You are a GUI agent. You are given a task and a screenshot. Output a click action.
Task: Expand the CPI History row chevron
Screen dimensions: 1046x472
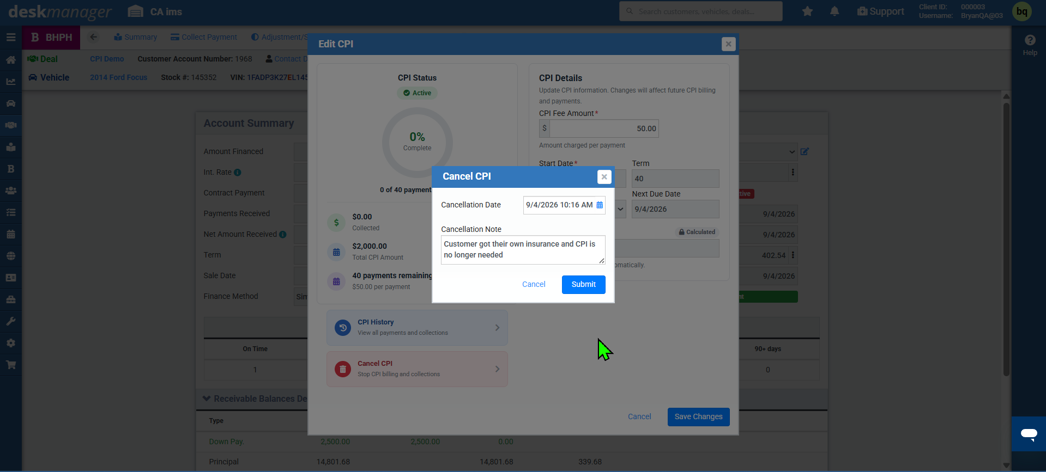pos(497,328)
